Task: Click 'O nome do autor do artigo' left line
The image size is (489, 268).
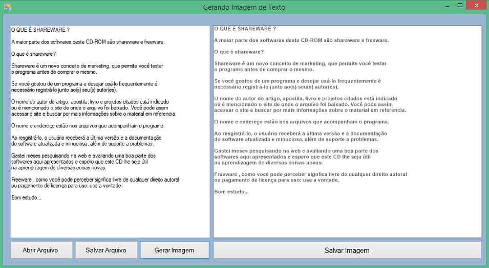Action: (x=90, y=102)
